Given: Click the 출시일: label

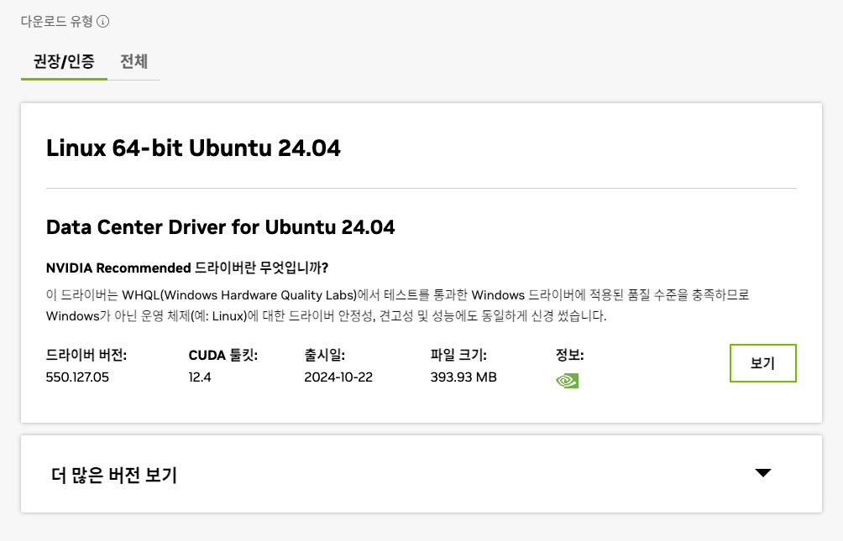Looking at the screenshot, I should click(324, 355).
